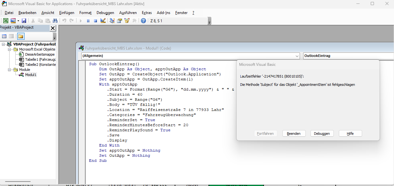Open Project panel toolbar options arrow

pyautogui.click(x=55, y=36)
